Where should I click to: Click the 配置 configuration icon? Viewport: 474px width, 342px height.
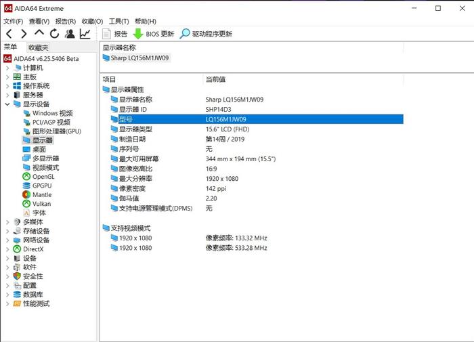coord(17,286)
